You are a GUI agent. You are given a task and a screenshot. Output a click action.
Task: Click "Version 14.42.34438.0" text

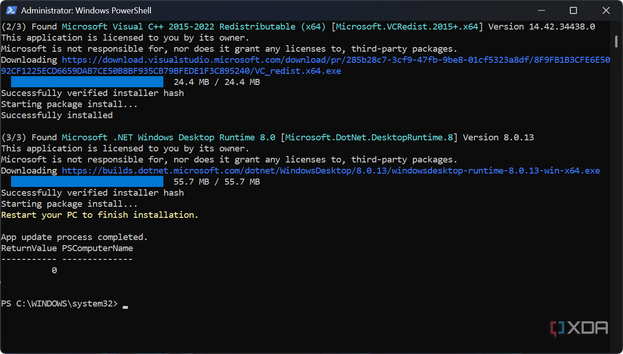pos(542,26)
